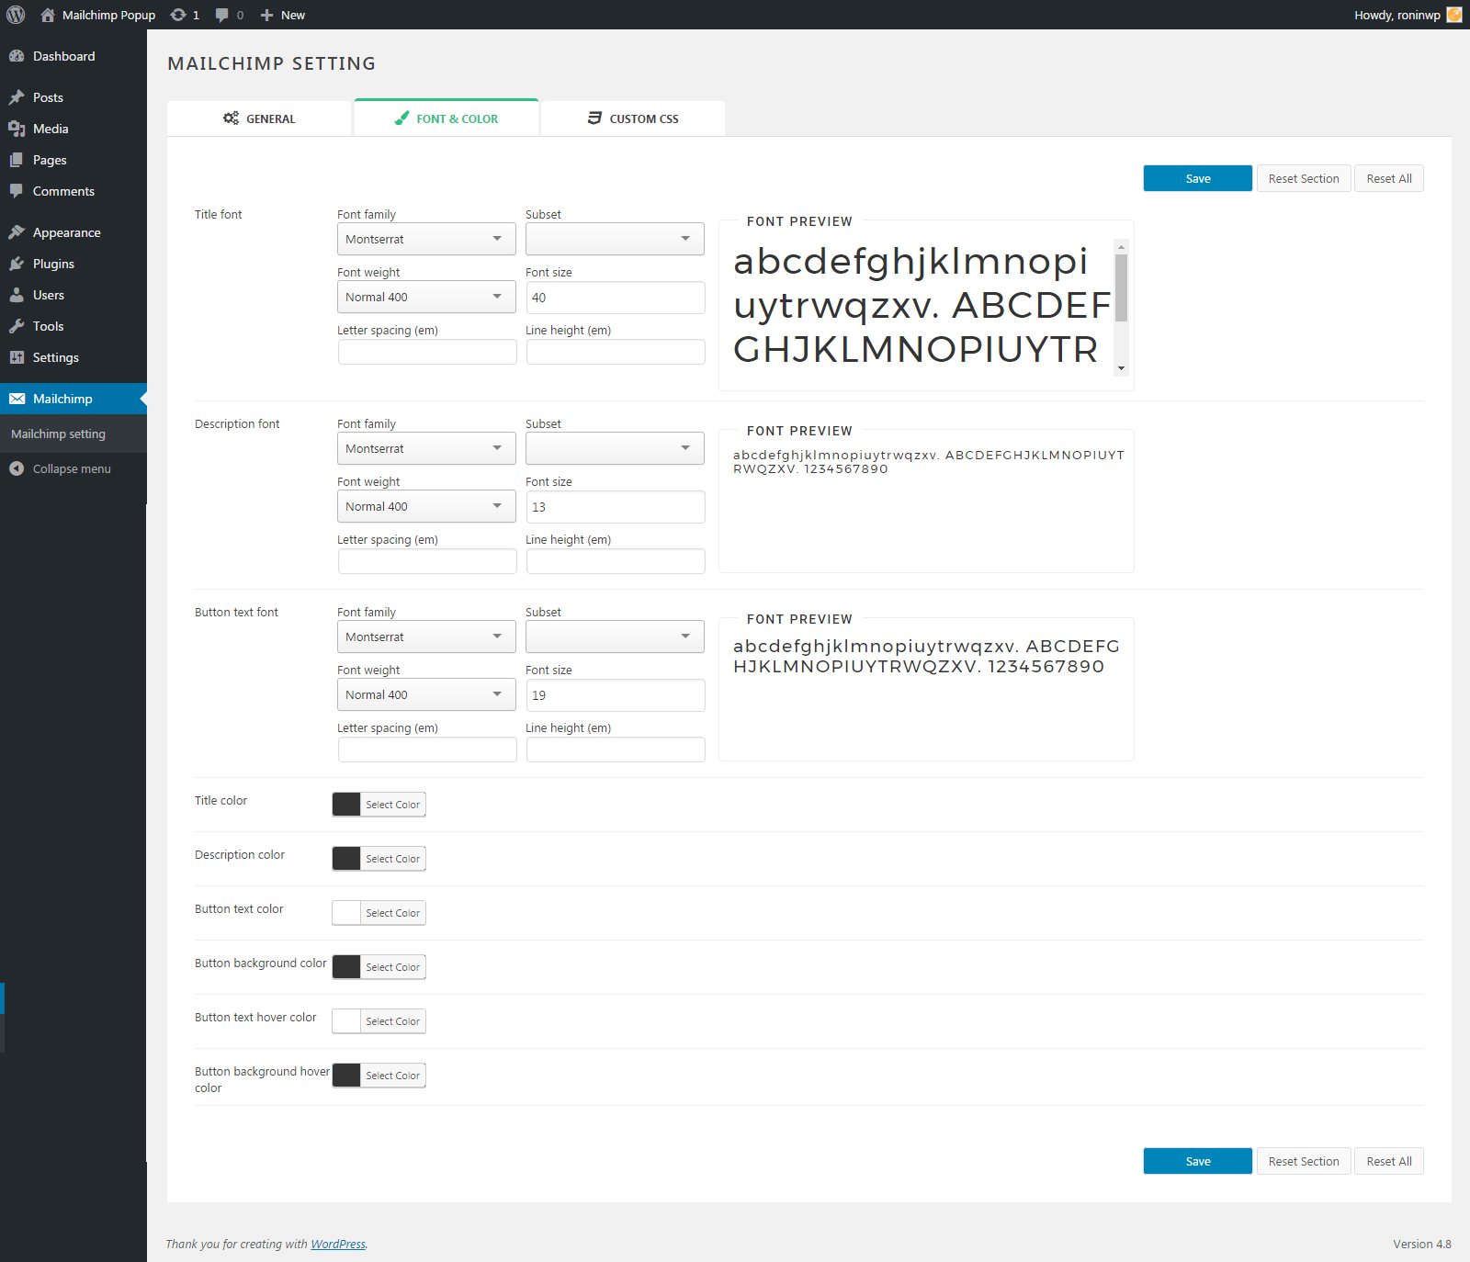Open the Appearance menu

[73, 232]
